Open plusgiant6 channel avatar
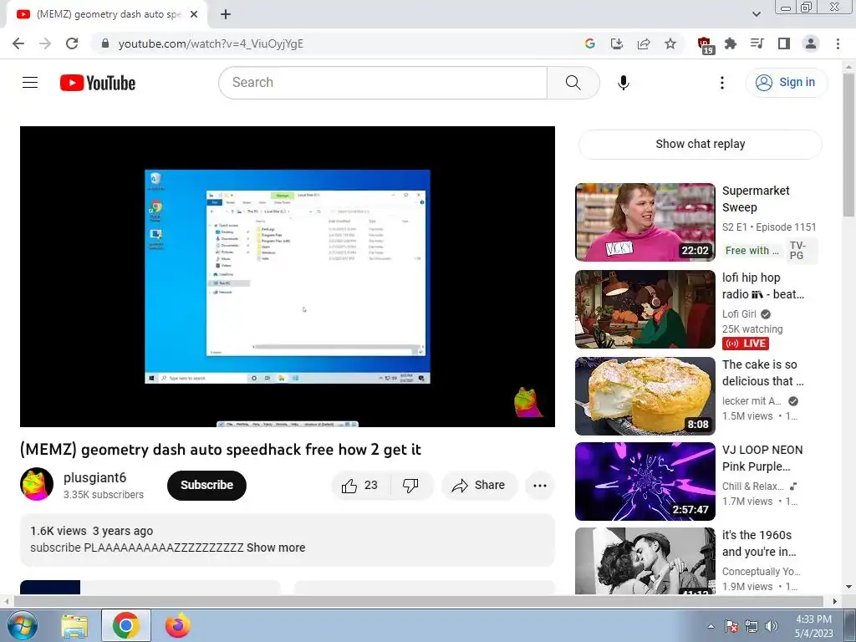The width and height of the screenshot is (856, 642). click(37, 484)
